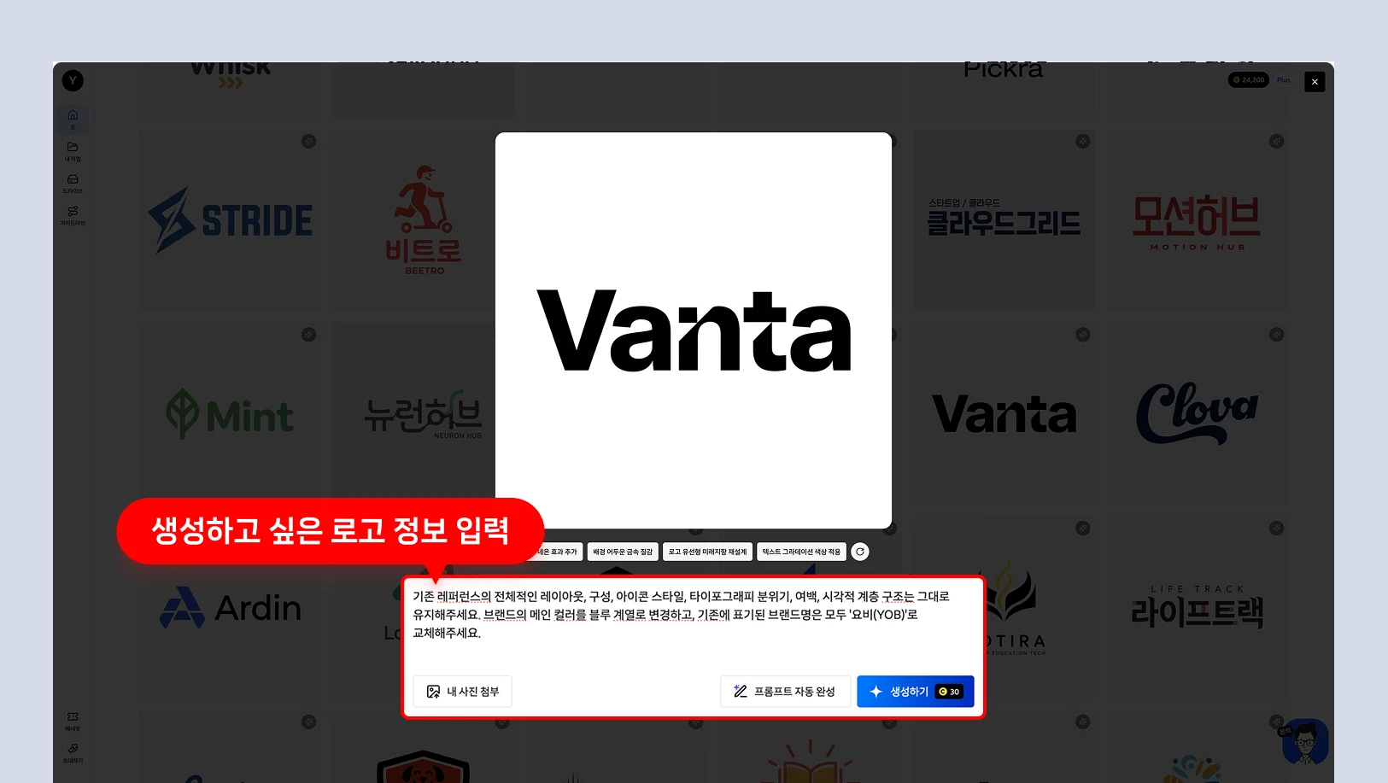Click the Plus plan label
This screenshot has height=783, width=1388.
click(1284, 80)
